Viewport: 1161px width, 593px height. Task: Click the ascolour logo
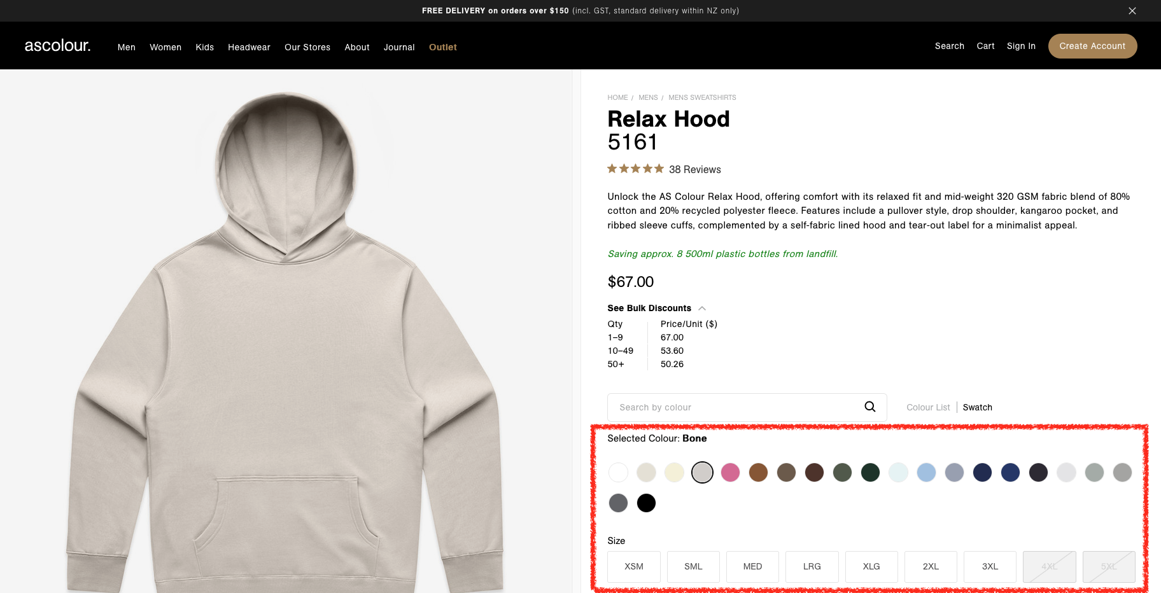58,46
